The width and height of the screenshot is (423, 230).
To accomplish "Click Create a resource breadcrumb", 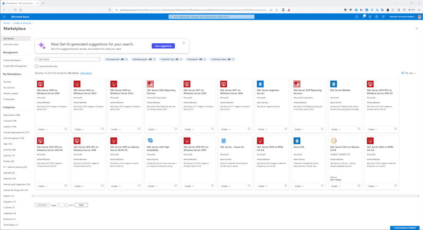I will click(x=22, y=23).
